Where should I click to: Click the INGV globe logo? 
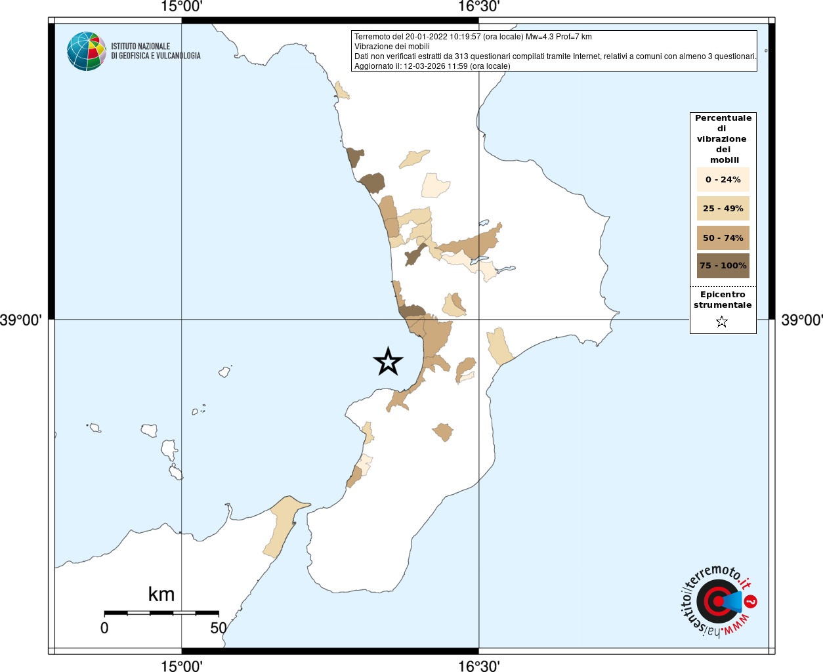pyautogui.click(x=87, y=51)
